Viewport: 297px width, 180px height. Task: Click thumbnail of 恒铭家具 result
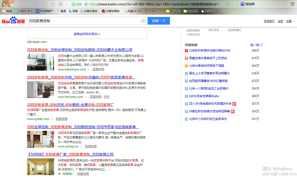[x=41, y=139]
